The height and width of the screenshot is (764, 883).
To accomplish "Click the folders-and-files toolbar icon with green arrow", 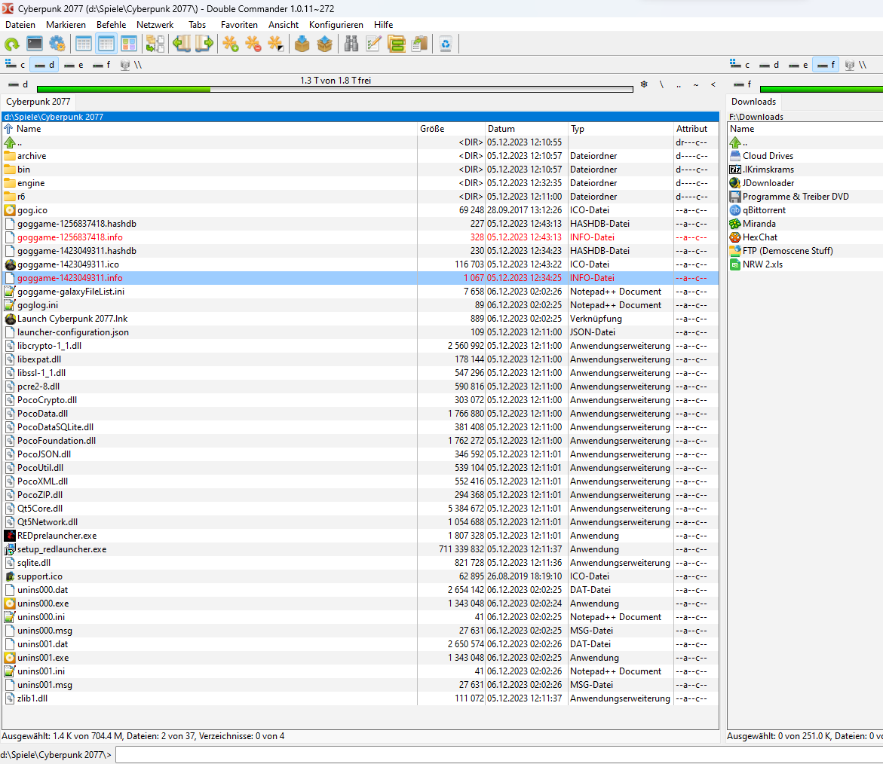I will click(x=155, y=44).
